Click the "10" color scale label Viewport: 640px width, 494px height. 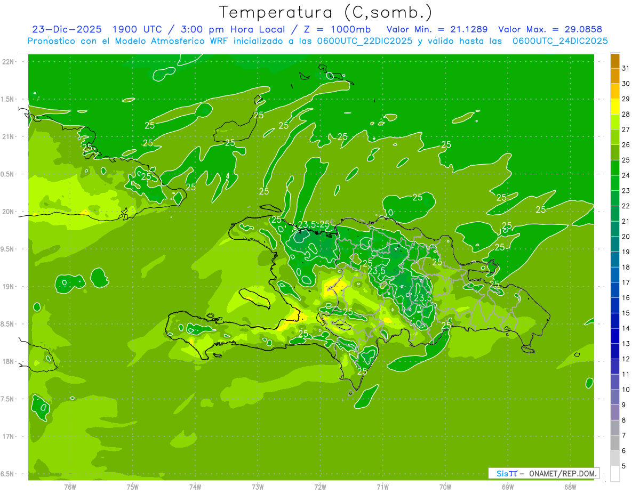click(x=626, y=390)
